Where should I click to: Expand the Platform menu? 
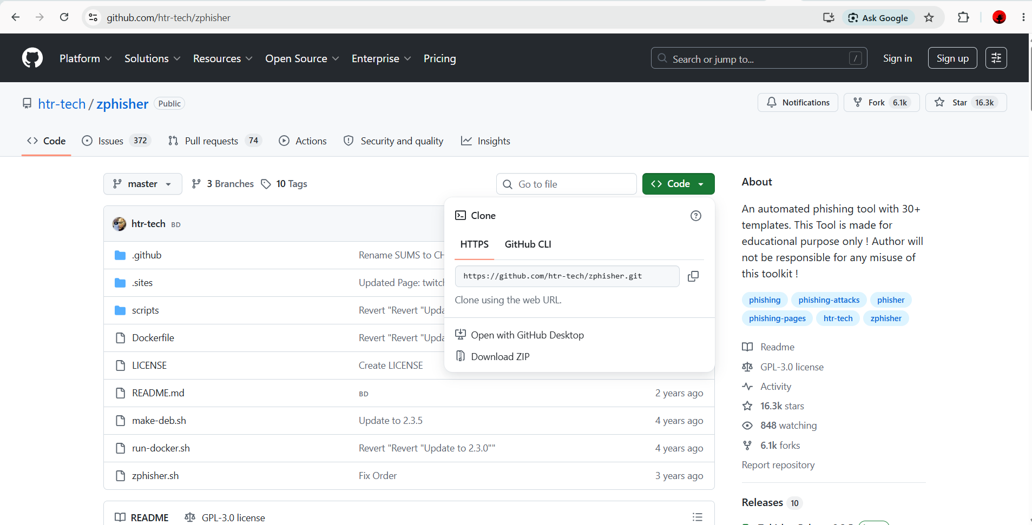[86, 58]
